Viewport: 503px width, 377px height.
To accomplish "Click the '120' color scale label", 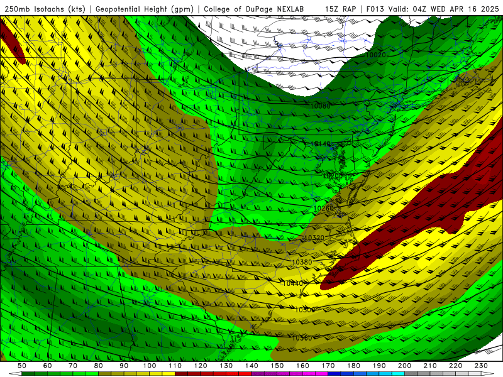I will [x=201, y=366].
